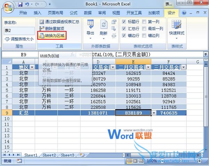The width and height of the screenshot is (209, 166).
Task: Switch to the 审阅 tab
Action: (x=102, y=13)
